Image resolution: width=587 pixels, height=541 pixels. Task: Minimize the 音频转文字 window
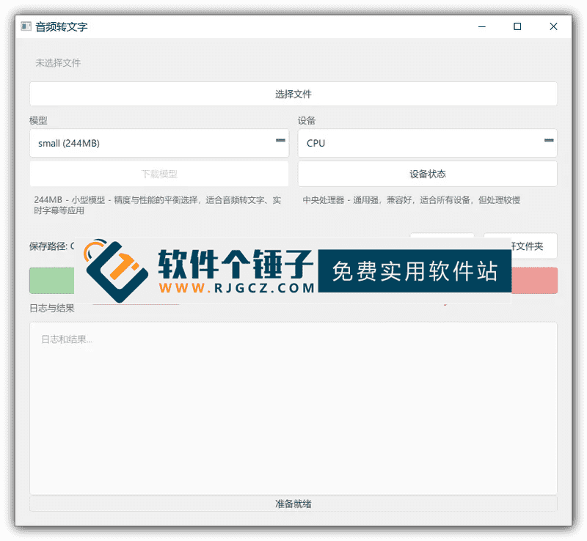point(482,26)
